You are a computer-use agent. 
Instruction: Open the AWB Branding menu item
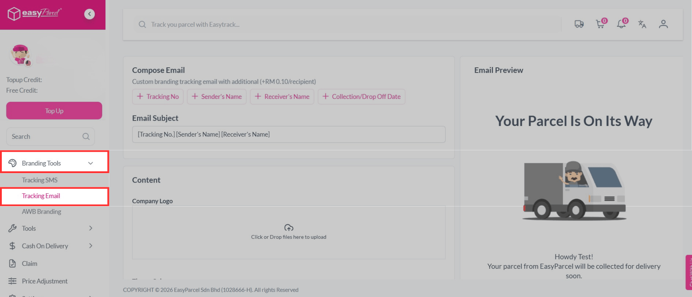[x=41, y=212]
